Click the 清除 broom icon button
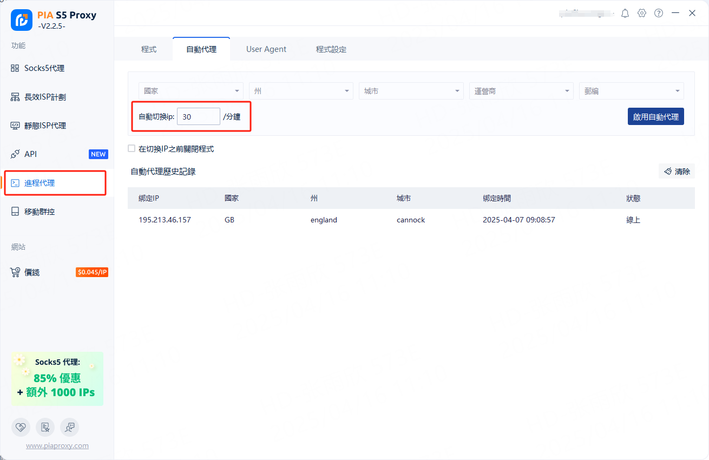This screenshot has height=460, width=709. (677, 172)
